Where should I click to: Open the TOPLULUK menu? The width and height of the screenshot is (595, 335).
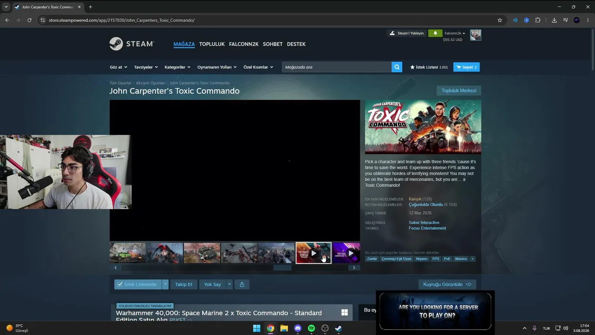(x=212, y=44)
